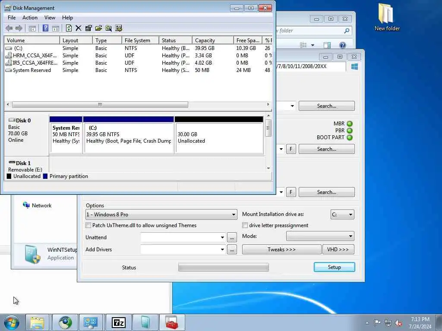Click the Forward arrow in Disk Management toolbar

[x=19, y=28]
